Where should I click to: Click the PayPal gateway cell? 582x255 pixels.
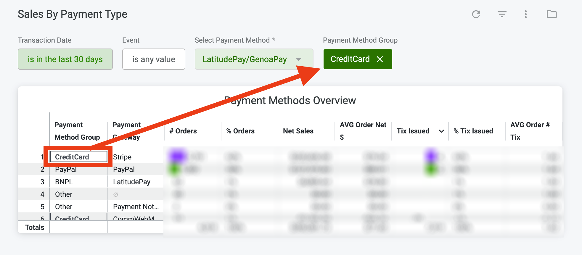coord(124,170)
